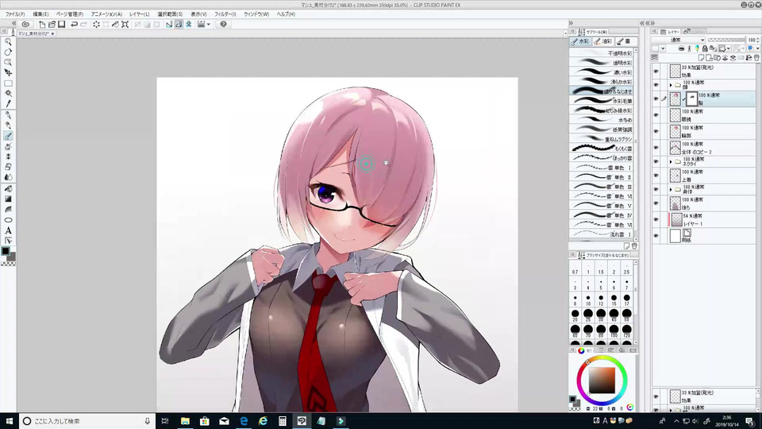Collapse the sub tool palette dock double-arrow

pyautogui.click(x=571, y=23)
